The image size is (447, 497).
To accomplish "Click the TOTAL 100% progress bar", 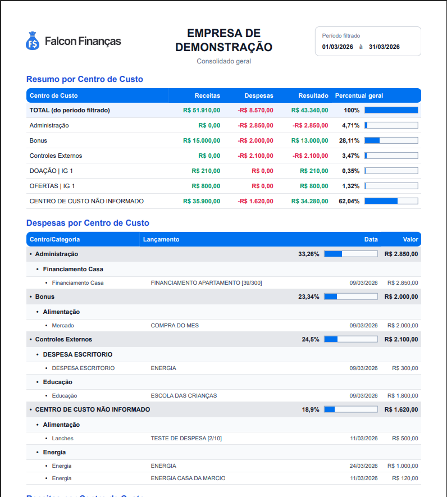I will point(391,110).
